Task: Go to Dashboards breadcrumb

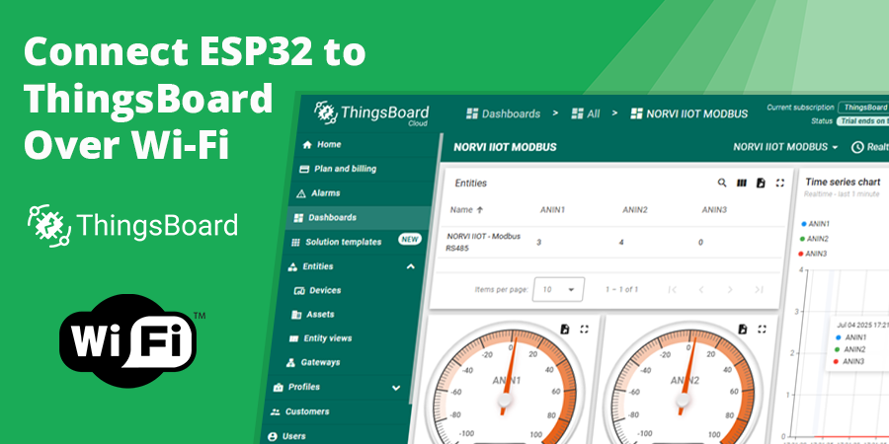Action: click(503, 113)
